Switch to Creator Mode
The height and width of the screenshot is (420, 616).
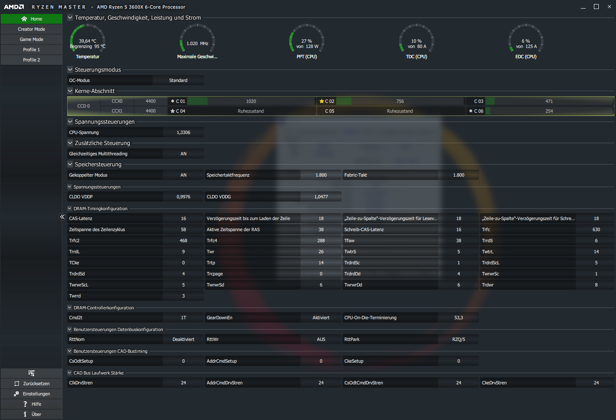pos(32,29)
